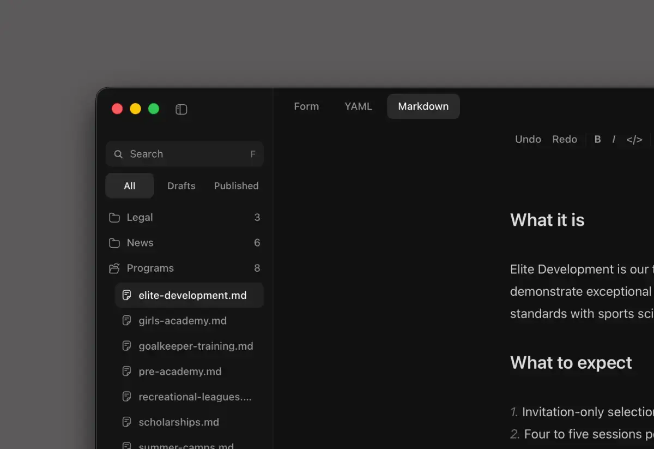Click the Programs folder count 8
Image resolution: width=654 pixels, height=449 pixels.
(257, 268)
